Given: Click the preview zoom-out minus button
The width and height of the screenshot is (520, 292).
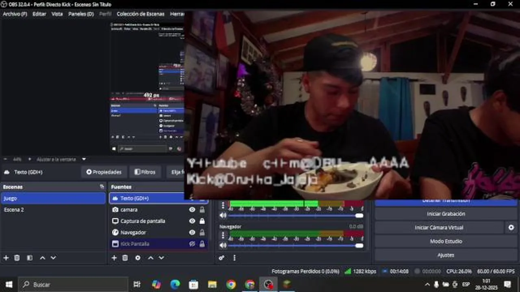Looking at the screenshot, I should pyautogui.click(x=6, y=159).
